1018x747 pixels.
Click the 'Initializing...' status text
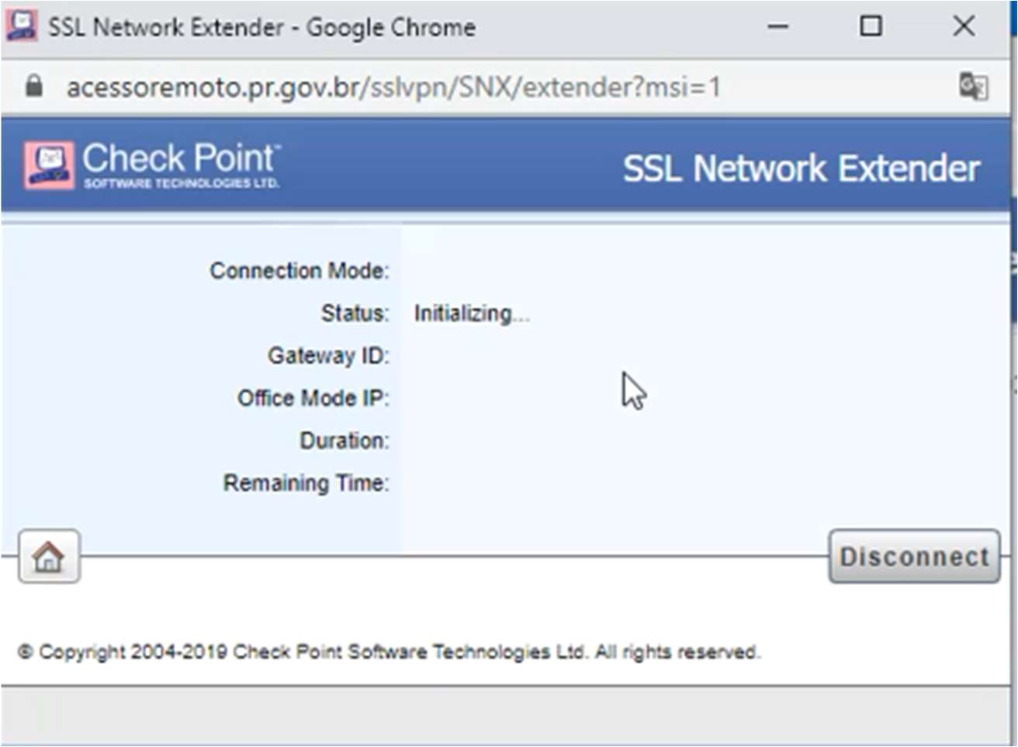point(471,313)
